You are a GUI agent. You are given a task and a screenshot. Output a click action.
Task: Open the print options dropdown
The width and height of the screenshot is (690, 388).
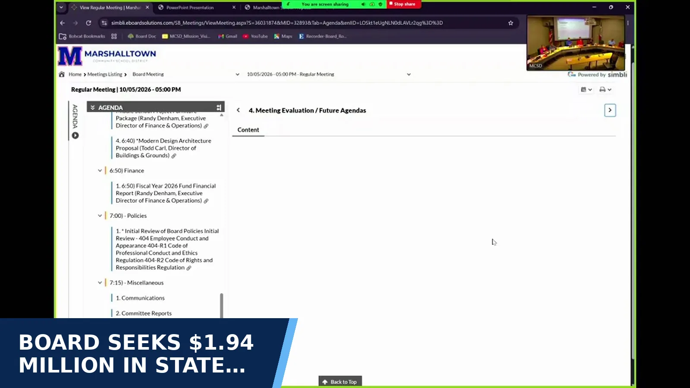pyautogui.click(x=605, y=90)
